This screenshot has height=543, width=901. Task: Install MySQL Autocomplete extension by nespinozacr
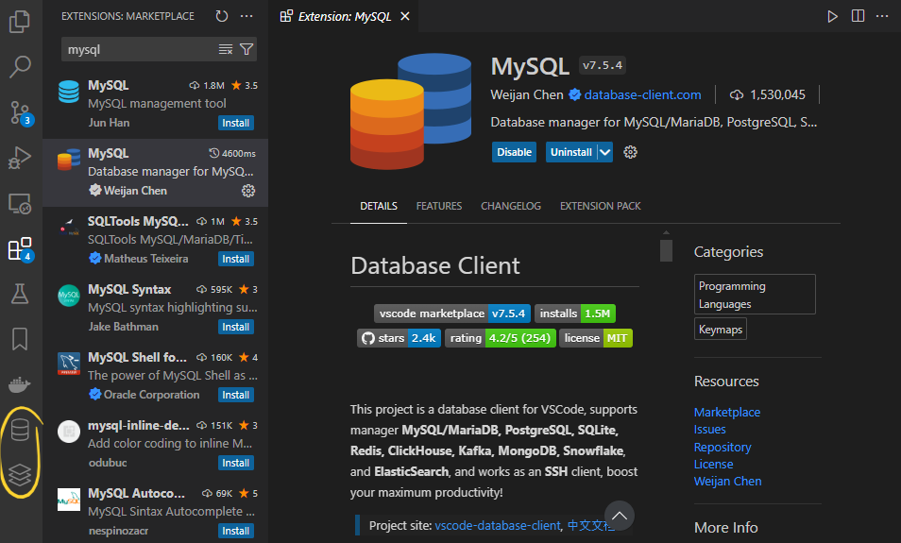point(235,531)
